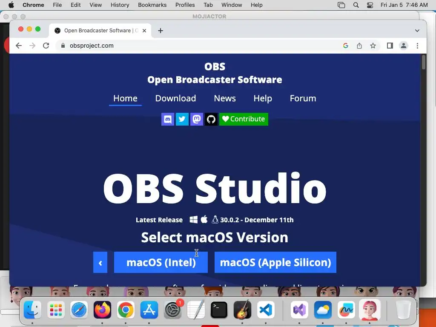Open Visual Studio from the Dock

pos(299,310)
